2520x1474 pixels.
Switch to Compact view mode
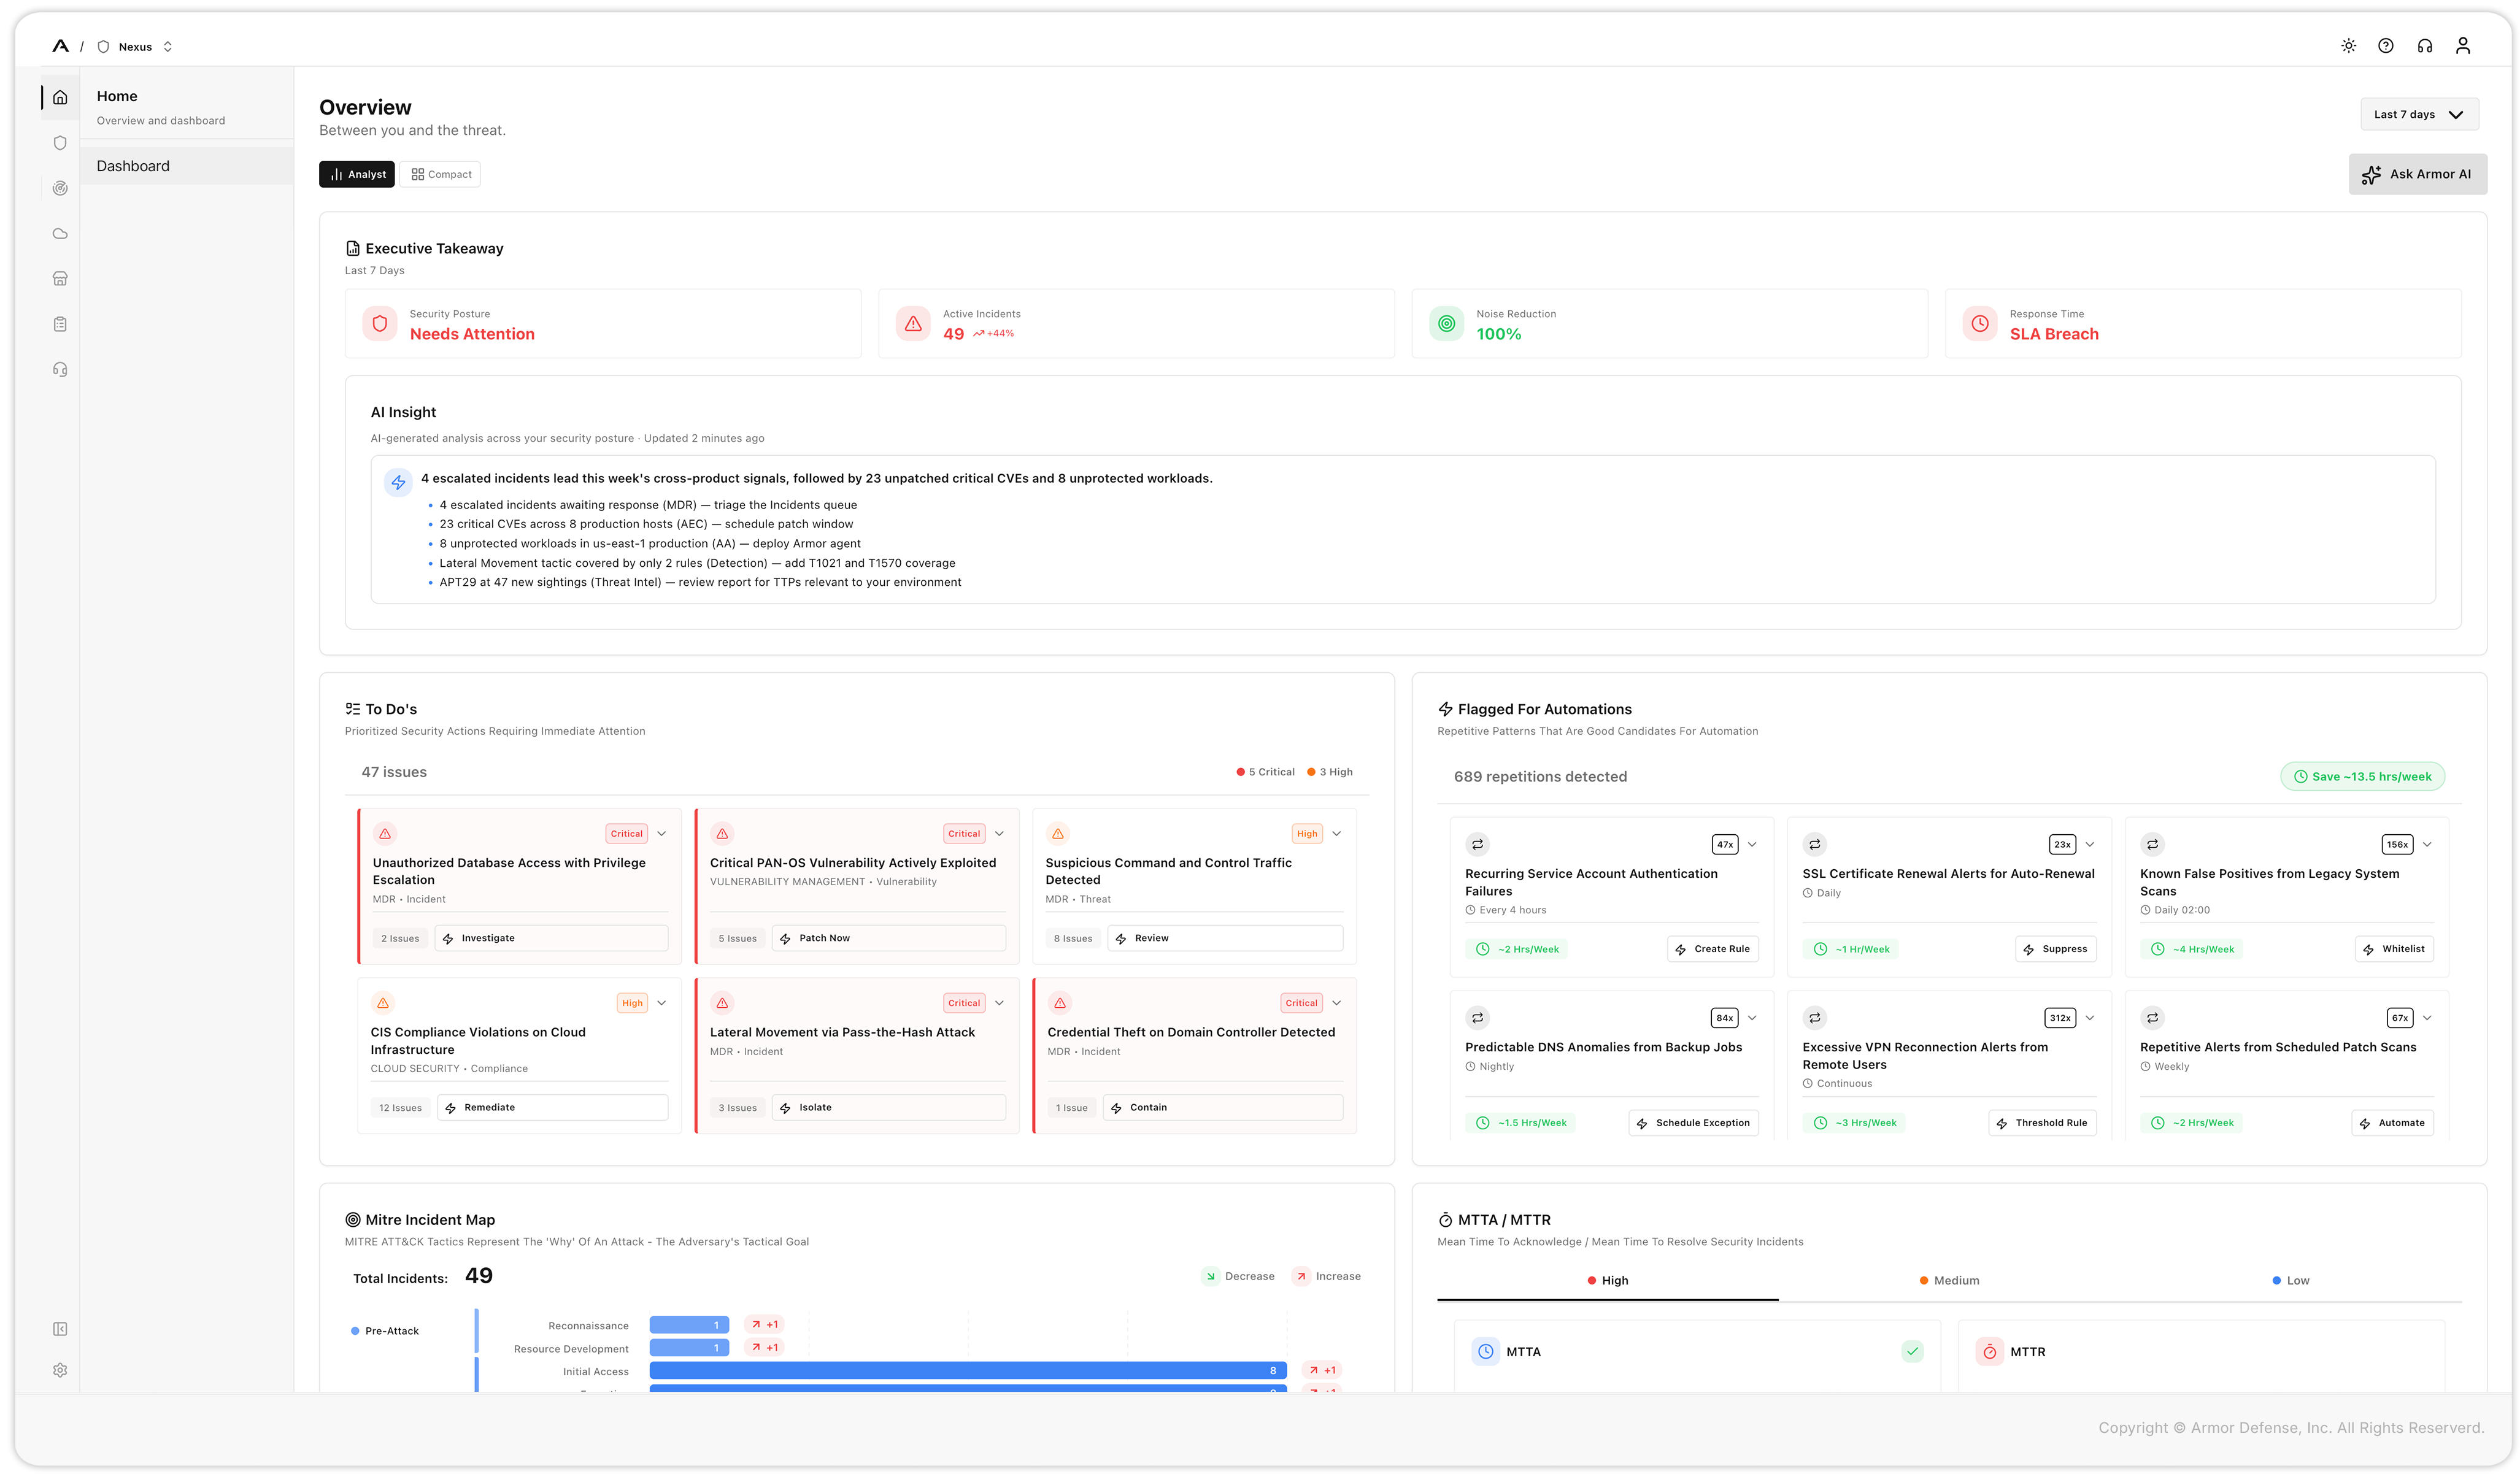point(441,174)
